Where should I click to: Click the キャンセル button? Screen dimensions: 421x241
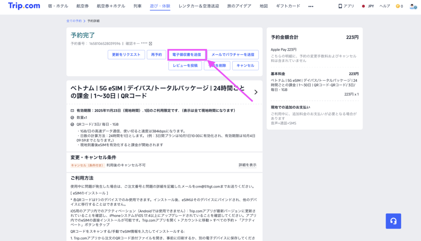pos(245,65)
